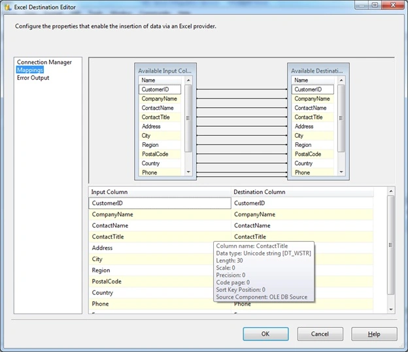Select Country in Available Input Columns
Screen dimensions: 408x352
(x=160, y=163)
